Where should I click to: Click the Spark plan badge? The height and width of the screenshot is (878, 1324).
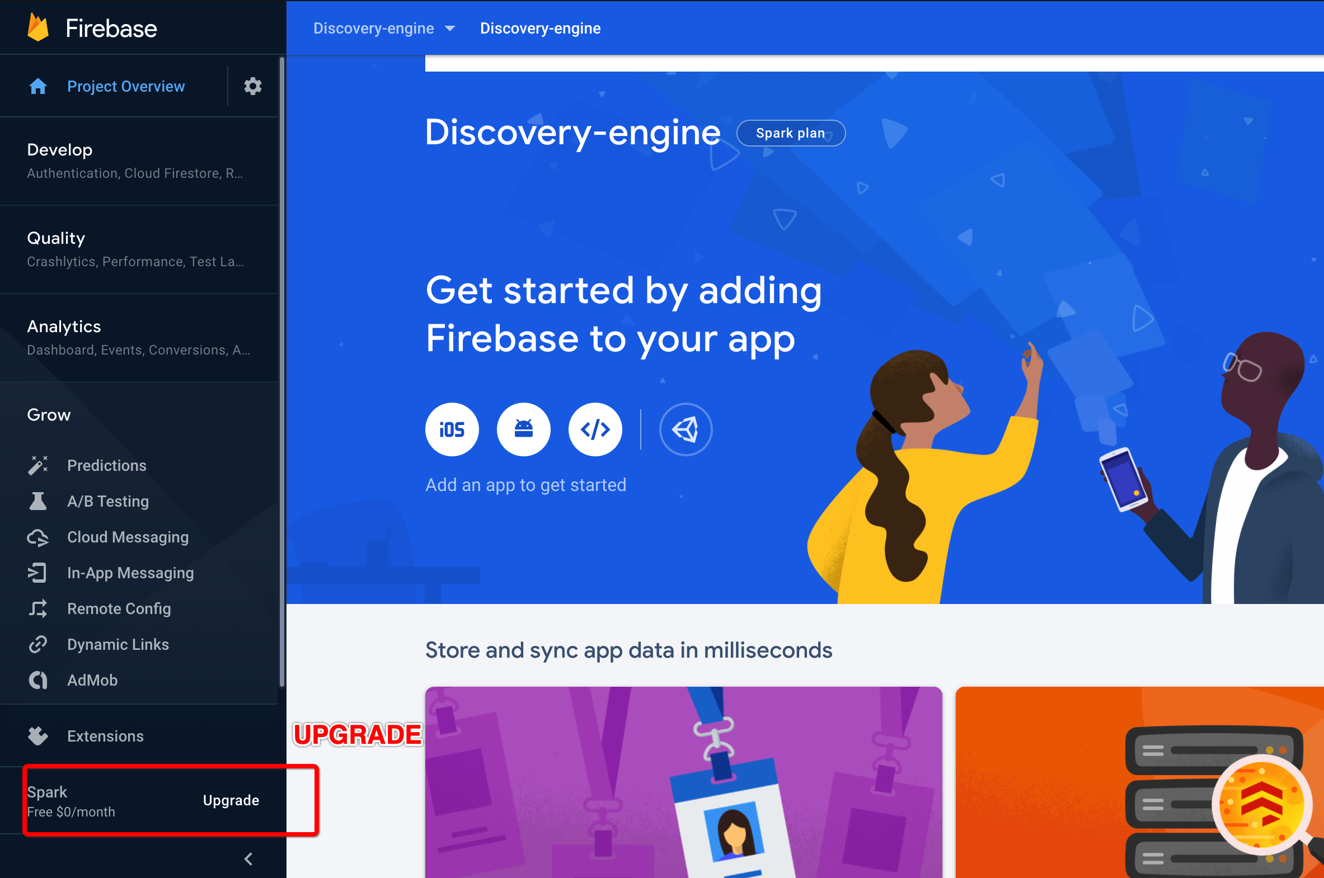[791, 133]
